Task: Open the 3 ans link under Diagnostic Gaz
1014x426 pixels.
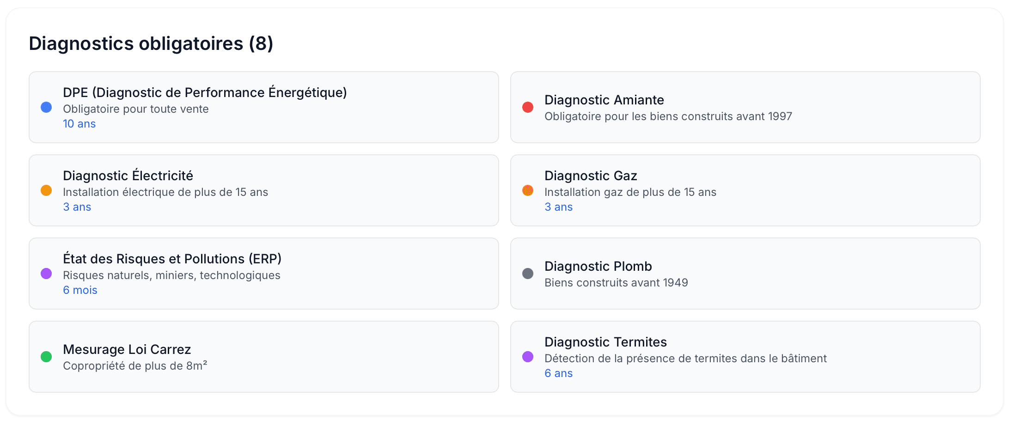Action: click(559, 207)
